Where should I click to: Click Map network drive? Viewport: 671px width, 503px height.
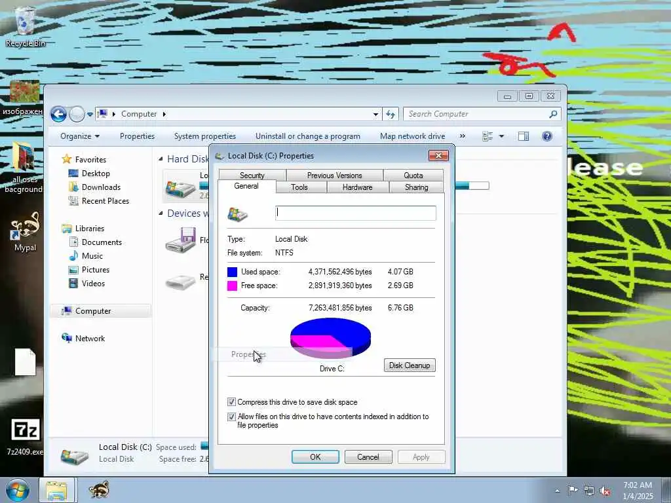point(413,136)
